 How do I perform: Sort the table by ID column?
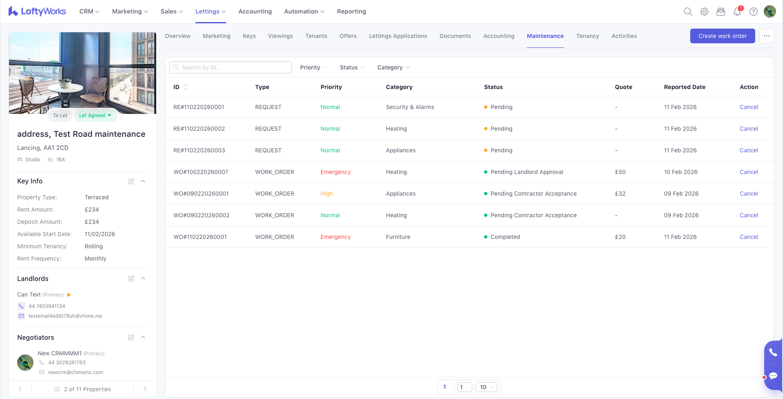pyautogui.click(x=185, y=87)
